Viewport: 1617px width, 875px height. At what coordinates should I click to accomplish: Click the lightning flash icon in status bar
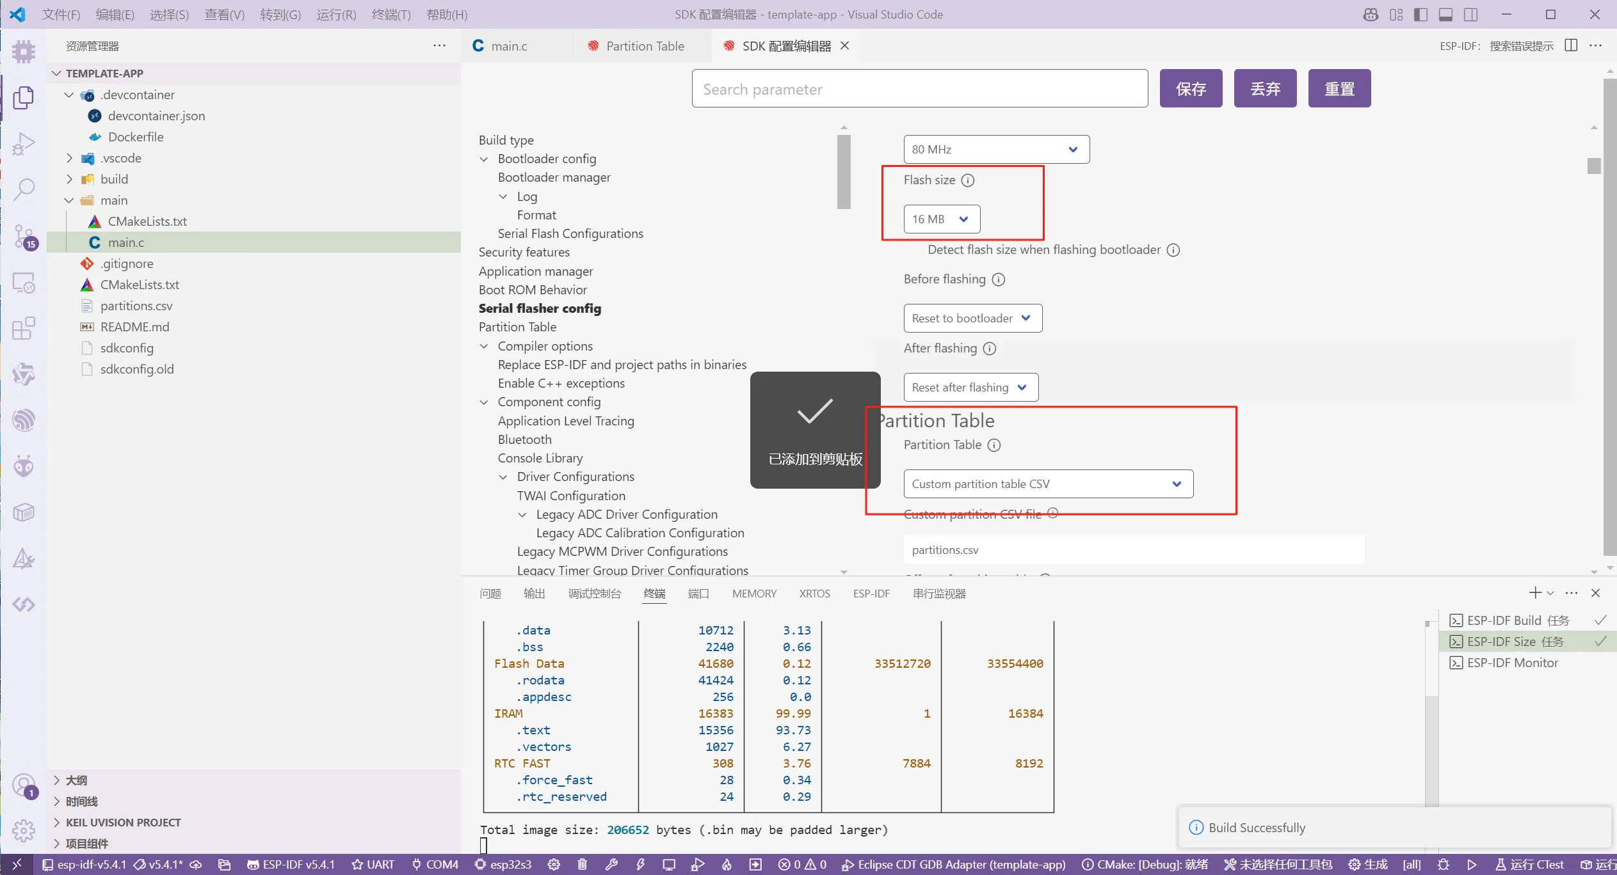coord(640,865)
